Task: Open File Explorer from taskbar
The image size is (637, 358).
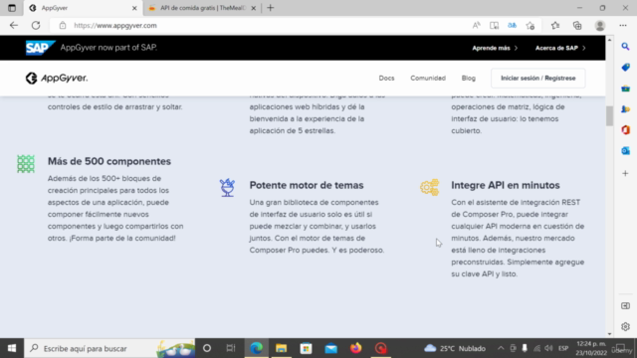Action: pos(281,348)
